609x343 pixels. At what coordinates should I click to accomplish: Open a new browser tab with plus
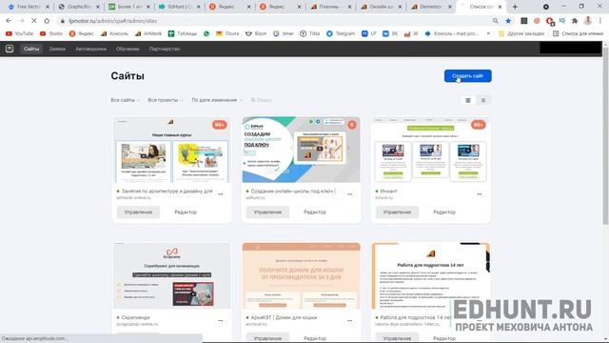point(515,7)
